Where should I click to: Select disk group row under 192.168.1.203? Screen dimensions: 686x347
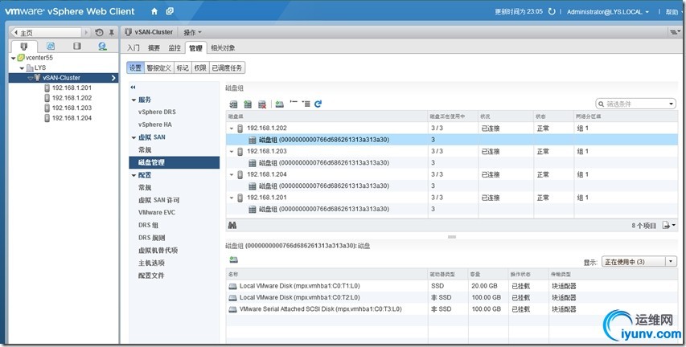pos(451,162)
